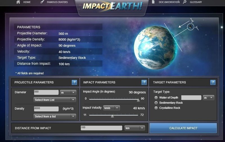Click the TARGET PARAMETERS panel title
The height and width of the screenshot is (142, 225).
click(170, 82)
